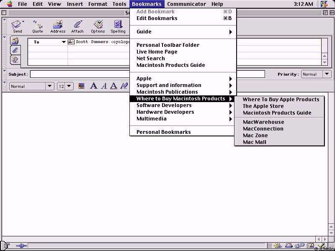The width and height of the screenshot is (335, 251).
Task: Open the Communicator menu
Action: click(186, 4)
